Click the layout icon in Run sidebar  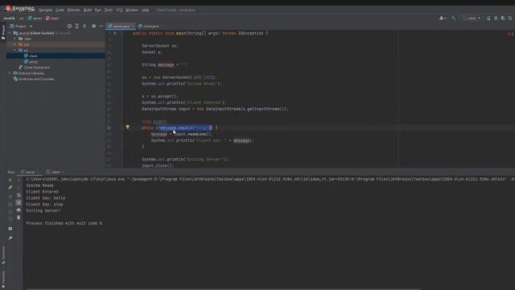pyautogui.click(x=10, y=229)
